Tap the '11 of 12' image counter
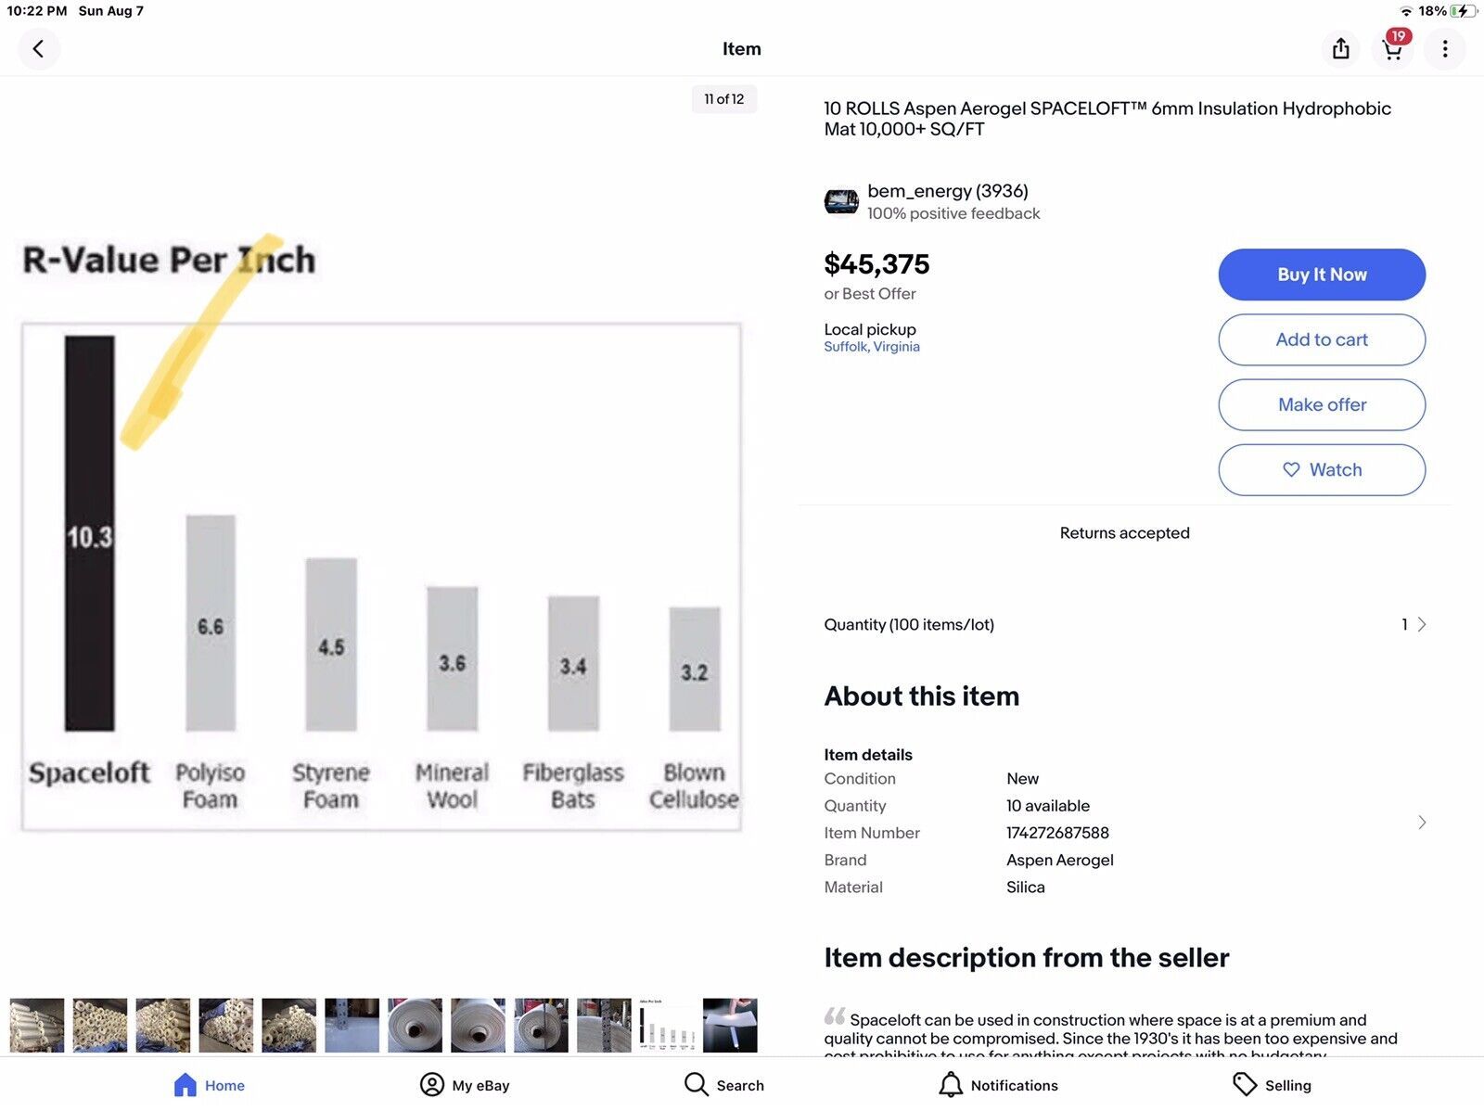The width and height of the screenshot is (1484, 1111). click(x=724, y=99)
